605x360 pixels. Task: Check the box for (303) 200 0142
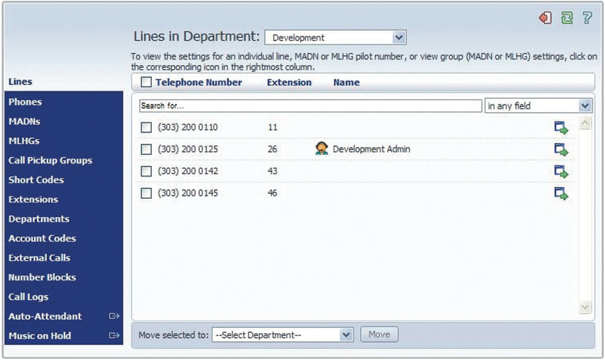[147, 172]
